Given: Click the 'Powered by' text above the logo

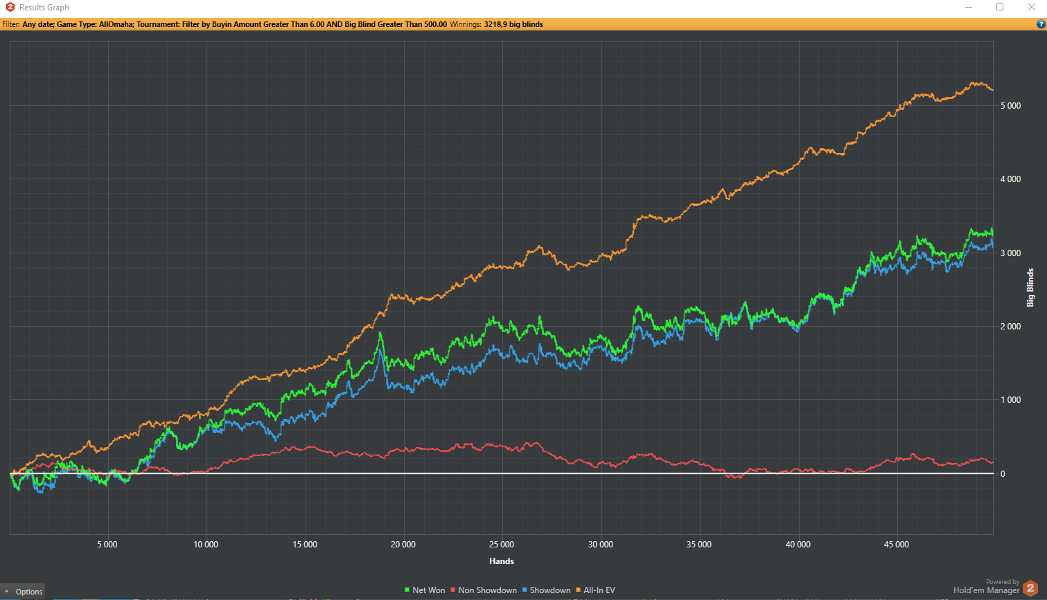Looking at the screenshot, I should (x=1003, y=582).
